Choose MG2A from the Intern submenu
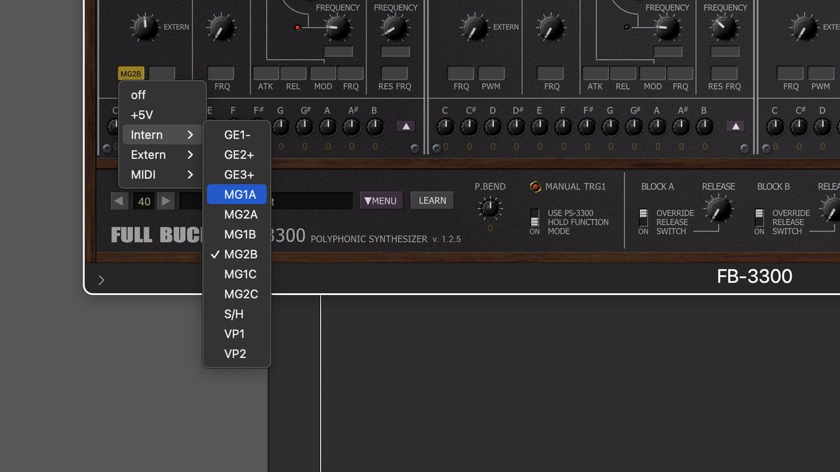The height and width of the screenshot is (472, 840). [x=237, y=215]
